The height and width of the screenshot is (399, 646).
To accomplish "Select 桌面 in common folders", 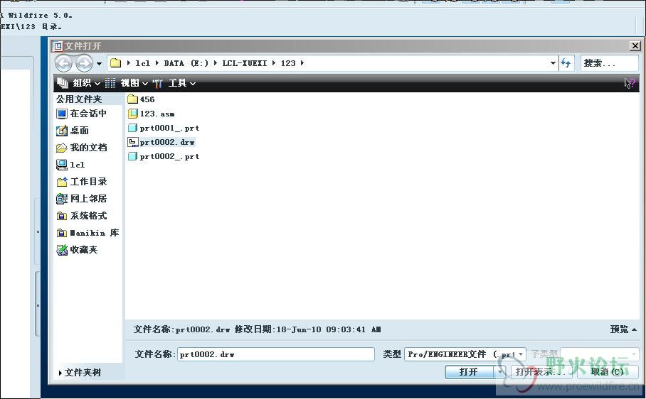I will click(73, 131).
